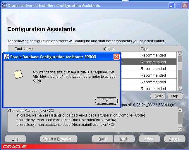189x150 pixels.
Task: Minimize the Oracle Universal Installer window
Action: tap(172, 6)
